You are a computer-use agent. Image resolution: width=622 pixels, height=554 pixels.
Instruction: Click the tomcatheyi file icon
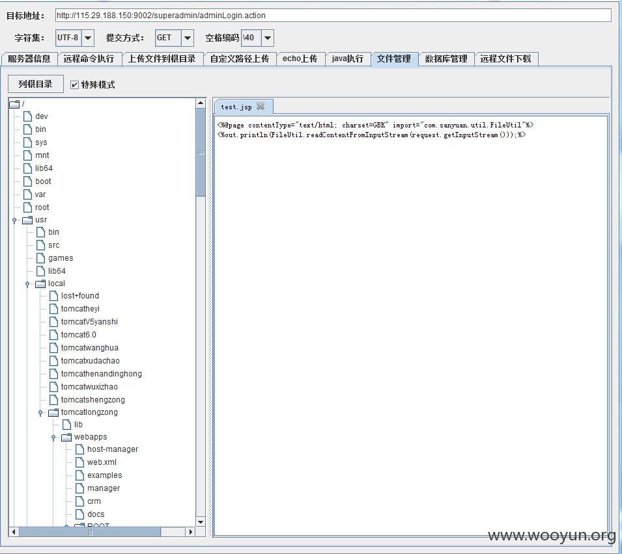click(53, 309)
